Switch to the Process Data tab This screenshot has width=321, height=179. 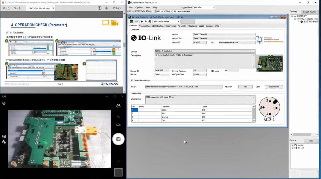(x=146, y=26)
